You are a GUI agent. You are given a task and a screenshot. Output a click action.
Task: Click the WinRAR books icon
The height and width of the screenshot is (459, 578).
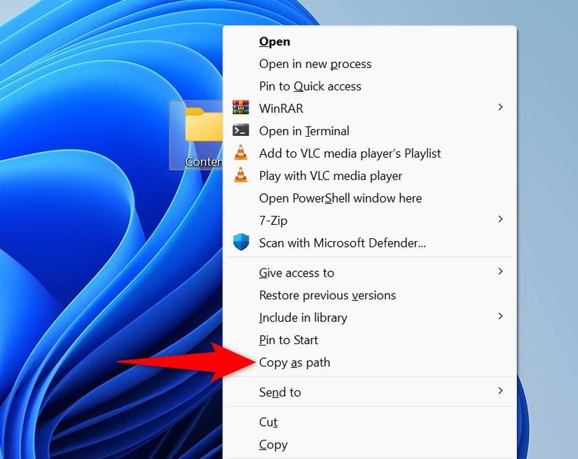[241, 108]
